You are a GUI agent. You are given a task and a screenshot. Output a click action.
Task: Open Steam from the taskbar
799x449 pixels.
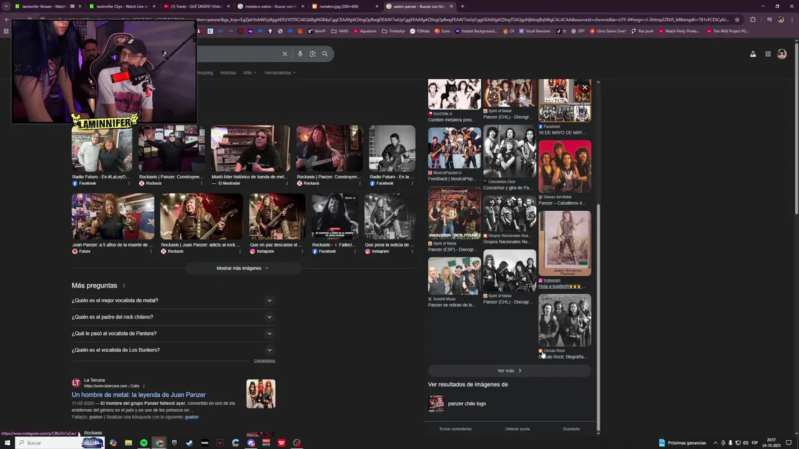click(x=190, y=443)
